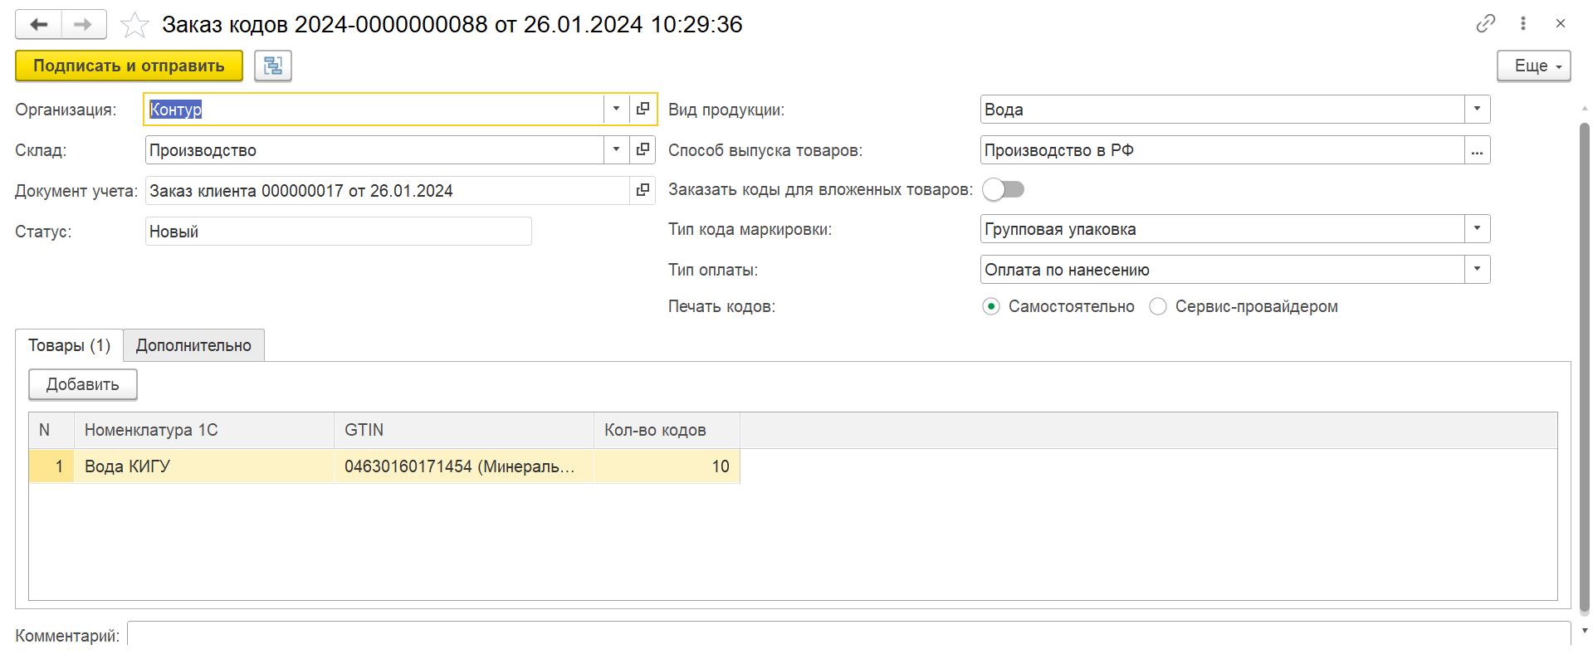
Task: Expand the Склад dropdown list
Action: (616, 149)
